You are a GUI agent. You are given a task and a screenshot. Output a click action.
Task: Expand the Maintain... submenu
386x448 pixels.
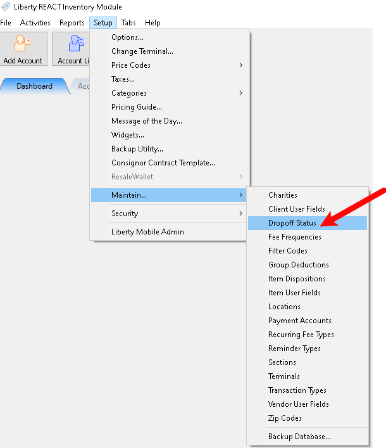[168, 195]
